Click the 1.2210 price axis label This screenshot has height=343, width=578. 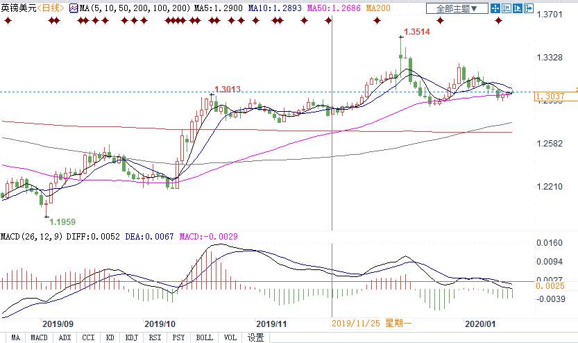click(550, 187)
